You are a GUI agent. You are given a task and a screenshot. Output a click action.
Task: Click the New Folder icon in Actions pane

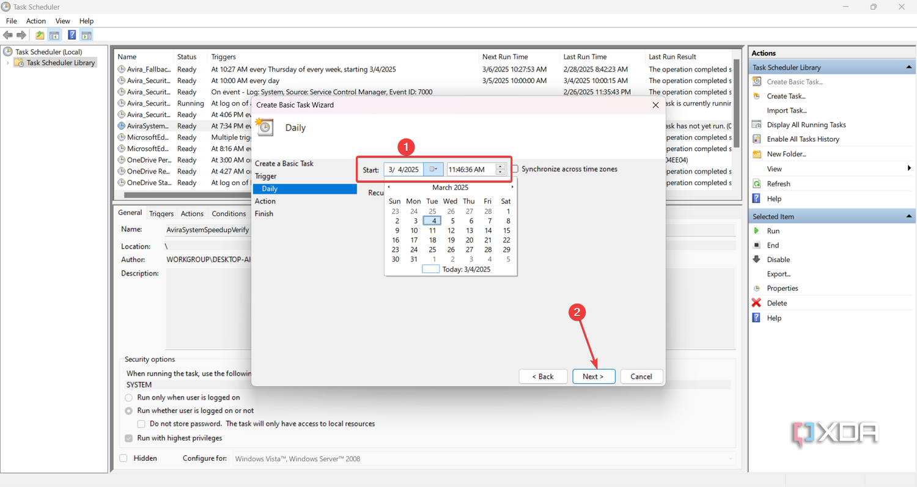(757, 154)
